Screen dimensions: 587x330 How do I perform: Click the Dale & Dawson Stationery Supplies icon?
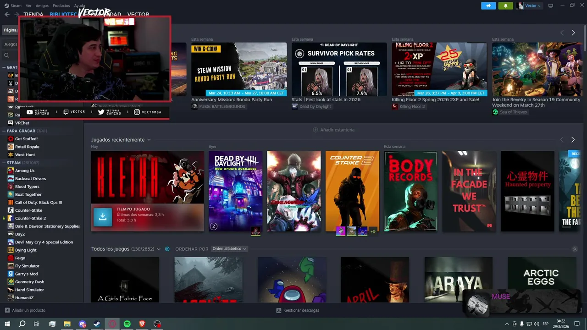point(11,226)
